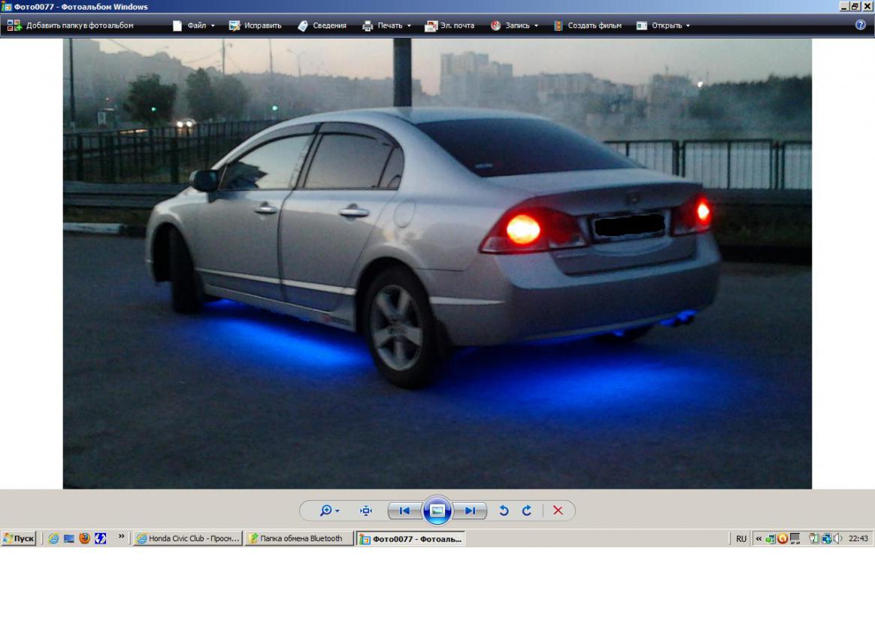Switch to Honda Civic Club taskbar window
The image size is (875, 639).
click(x=188, y=538)
